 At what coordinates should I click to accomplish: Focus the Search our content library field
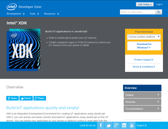[x=138, y=12]
